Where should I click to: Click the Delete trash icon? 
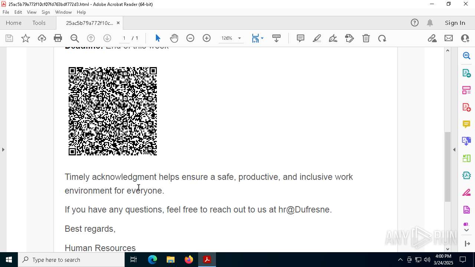pos(366,38)
